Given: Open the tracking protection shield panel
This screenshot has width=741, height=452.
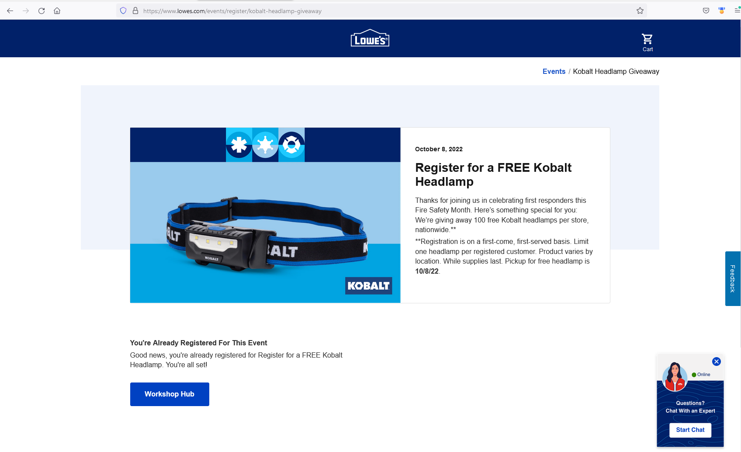Looking at the screenshot, I should [x=123, y=10].
